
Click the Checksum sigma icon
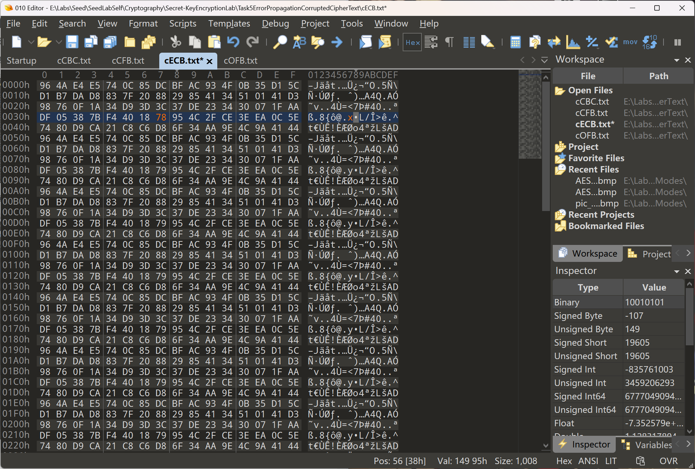click(x=611, y=42)
